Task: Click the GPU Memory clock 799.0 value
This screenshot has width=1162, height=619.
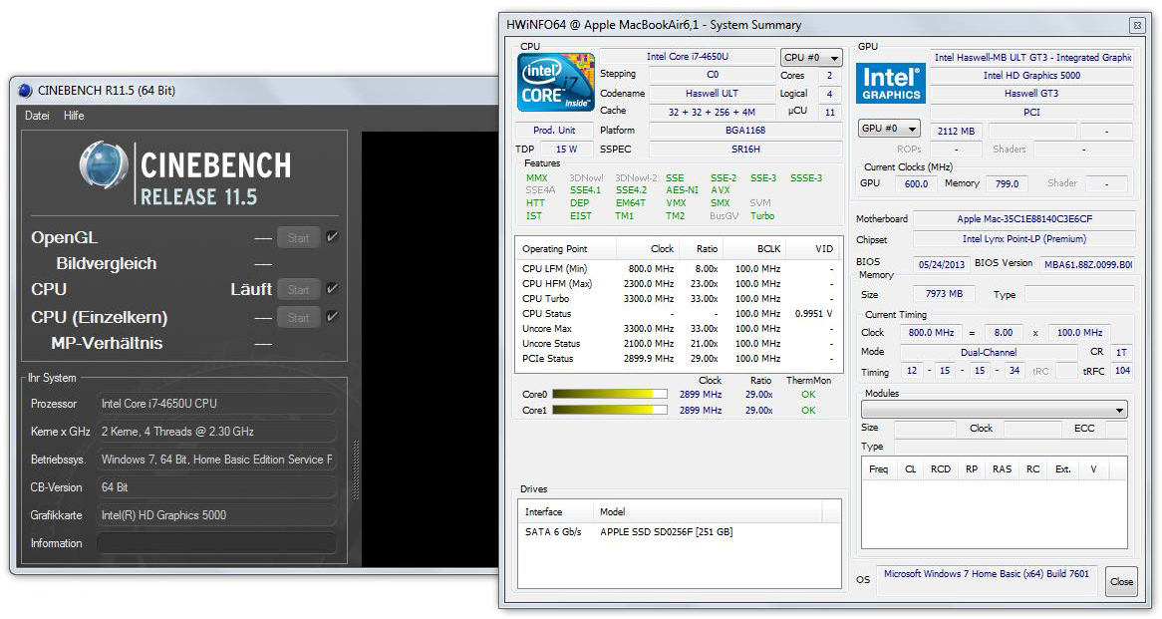Action: click(x=1008, y=183)
